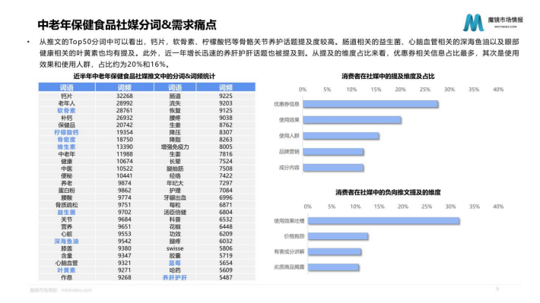This screenshot has width=540, height=303.
Task: Select the blue 柠檬酸钙 keyword
Action: pyautogui.click(x=66, y=132)
